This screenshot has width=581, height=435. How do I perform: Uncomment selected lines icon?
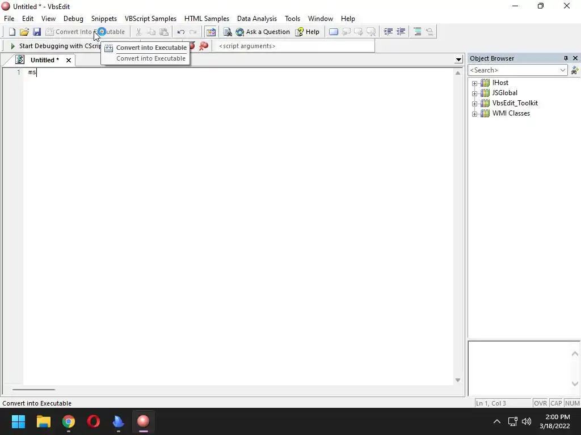(x=430, y=32)
